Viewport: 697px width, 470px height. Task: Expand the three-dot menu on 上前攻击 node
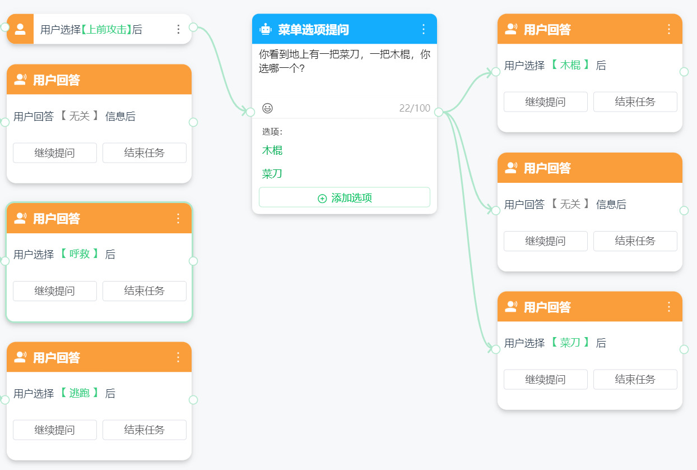click(x=178, y=29)
